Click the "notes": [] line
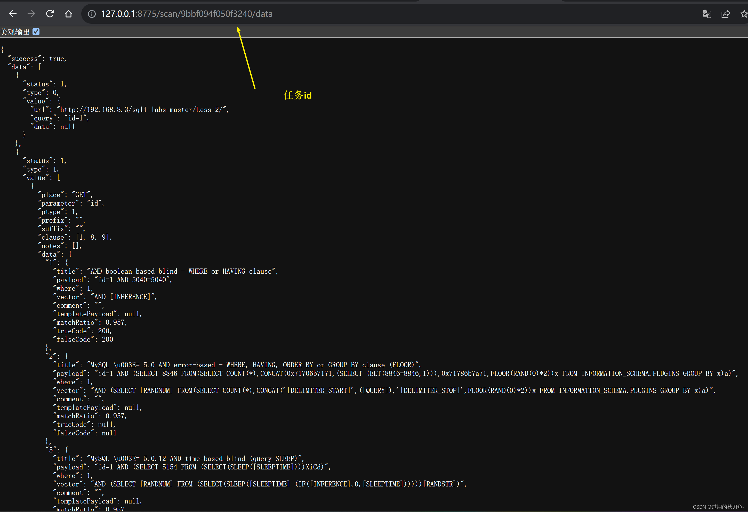The height and width of the screenshot is (512, 748). [x=60, y=246]
